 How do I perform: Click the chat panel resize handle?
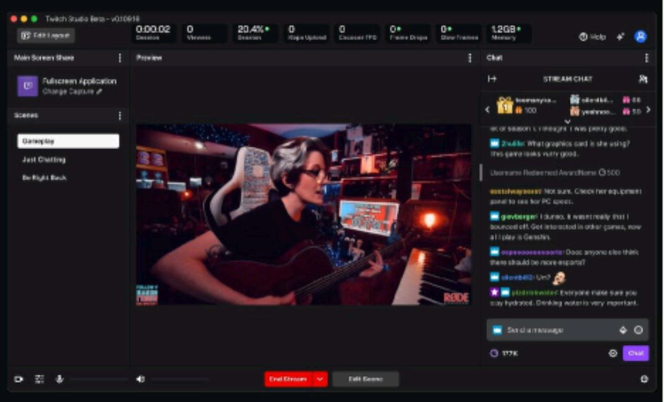pyautogui.click(x=480, y=172)
